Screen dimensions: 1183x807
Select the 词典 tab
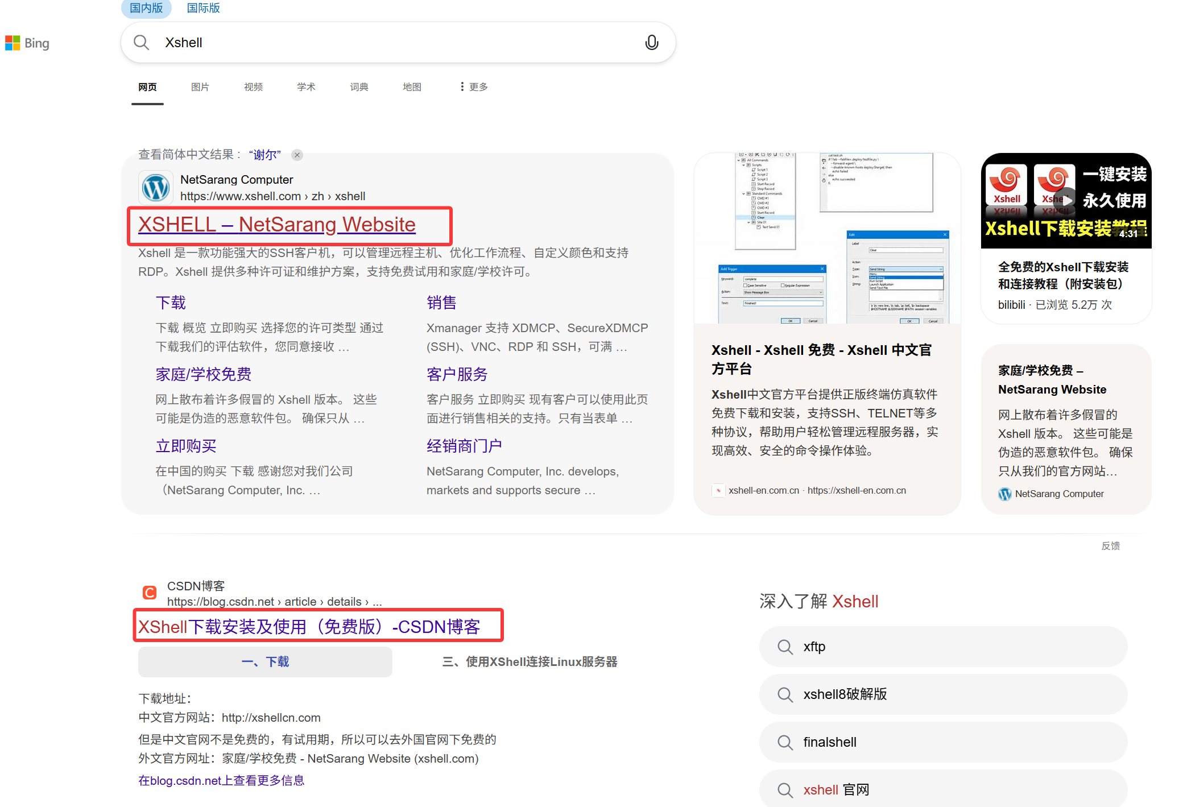359,87
